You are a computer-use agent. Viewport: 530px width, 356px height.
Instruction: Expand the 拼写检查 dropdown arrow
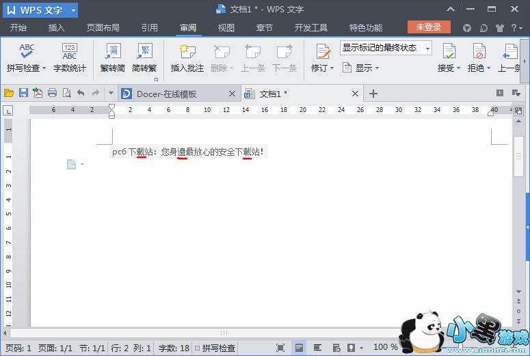pos(44,68)
